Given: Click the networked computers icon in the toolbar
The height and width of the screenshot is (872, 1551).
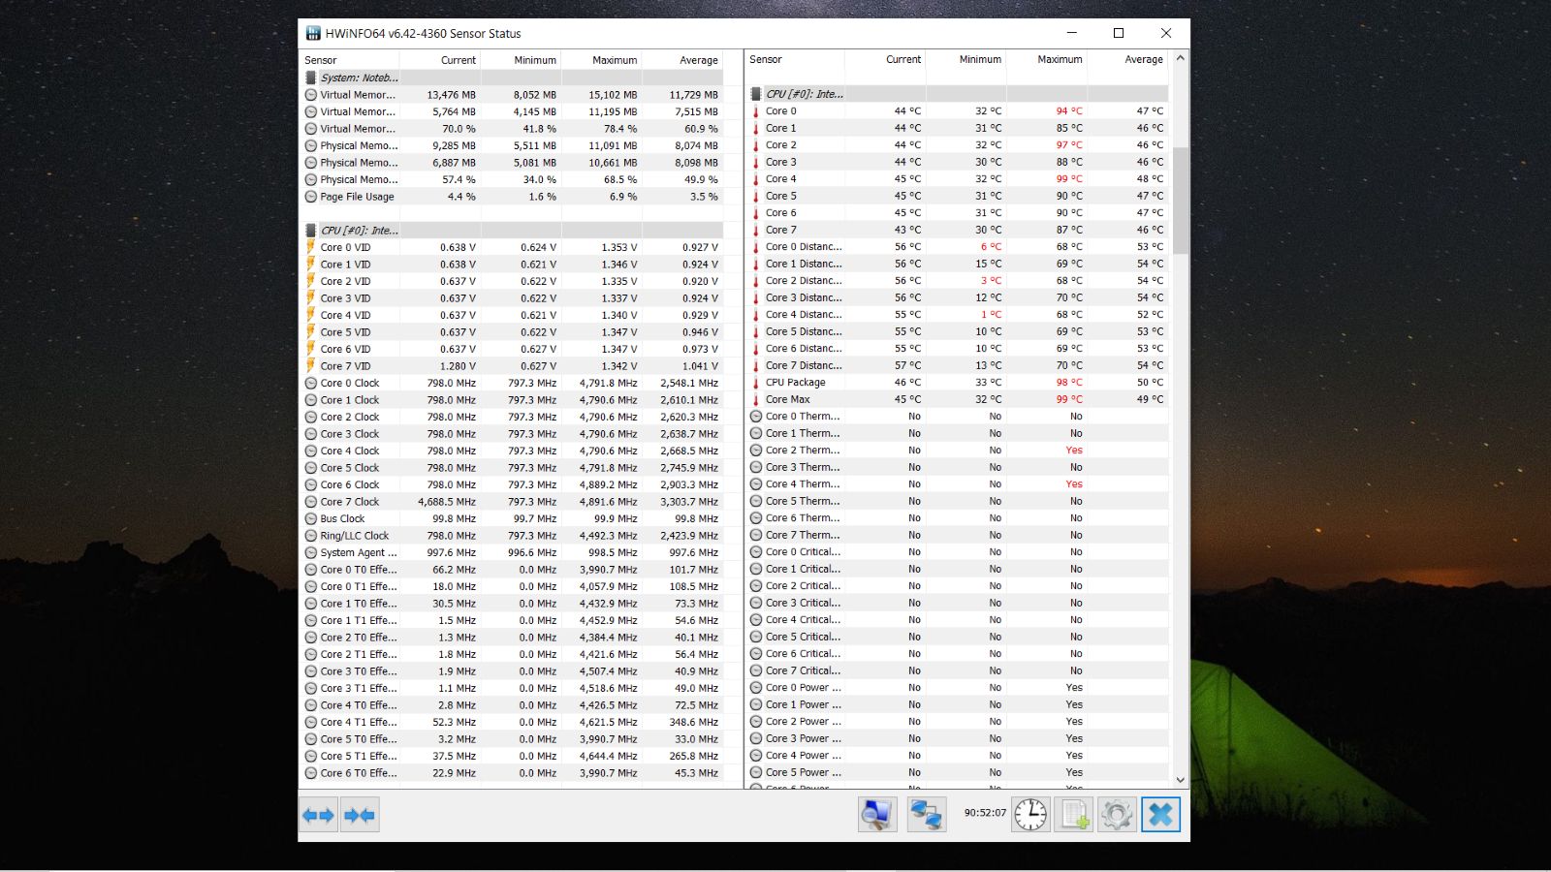Looking at the screenshot, I should 927,815.
